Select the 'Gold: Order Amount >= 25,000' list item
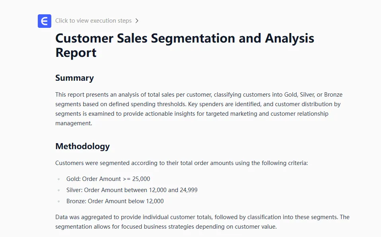The height and width of the screenshot is (237, 381). tap(108, 179)
